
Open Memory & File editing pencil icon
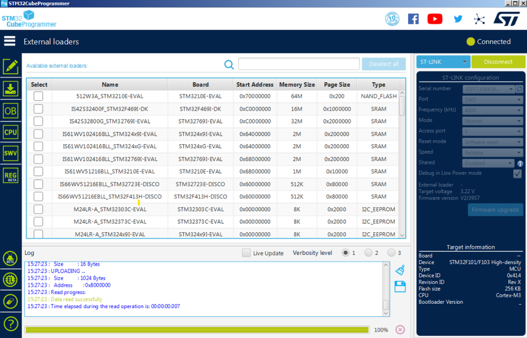click(x=11, y=67)
